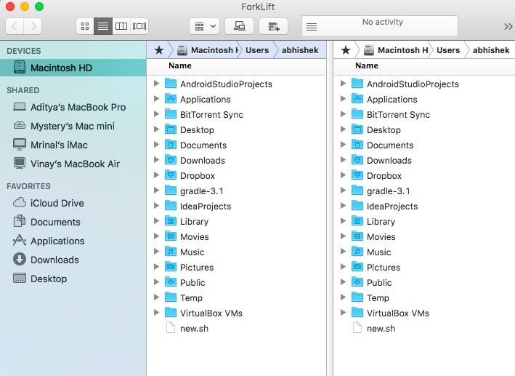Click the left pane favorites star
Screen dimensions: 515x376
(159, 50)
